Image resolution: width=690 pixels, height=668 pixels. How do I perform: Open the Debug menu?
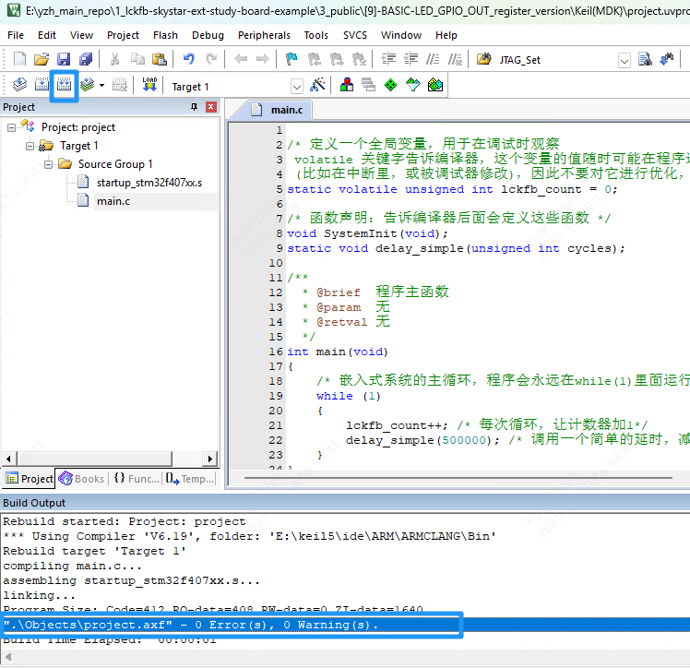click(x=208, y=35)
